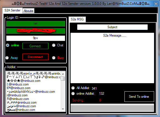The width and height of the screenshot is (160, 117).
Task: Click the Addlist scroll up arrow
Action: [63, 74]
